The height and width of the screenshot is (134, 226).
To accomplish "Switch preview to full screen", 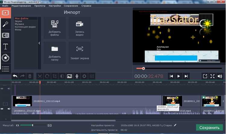I will click(212, 76).
